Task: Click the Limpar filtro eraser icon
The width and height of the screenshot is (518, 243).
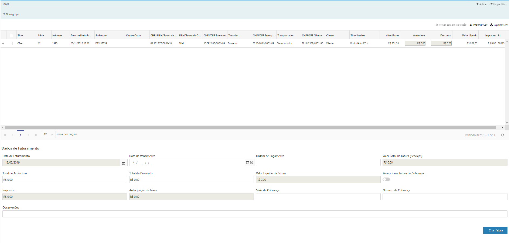Action: pos(491,4)
